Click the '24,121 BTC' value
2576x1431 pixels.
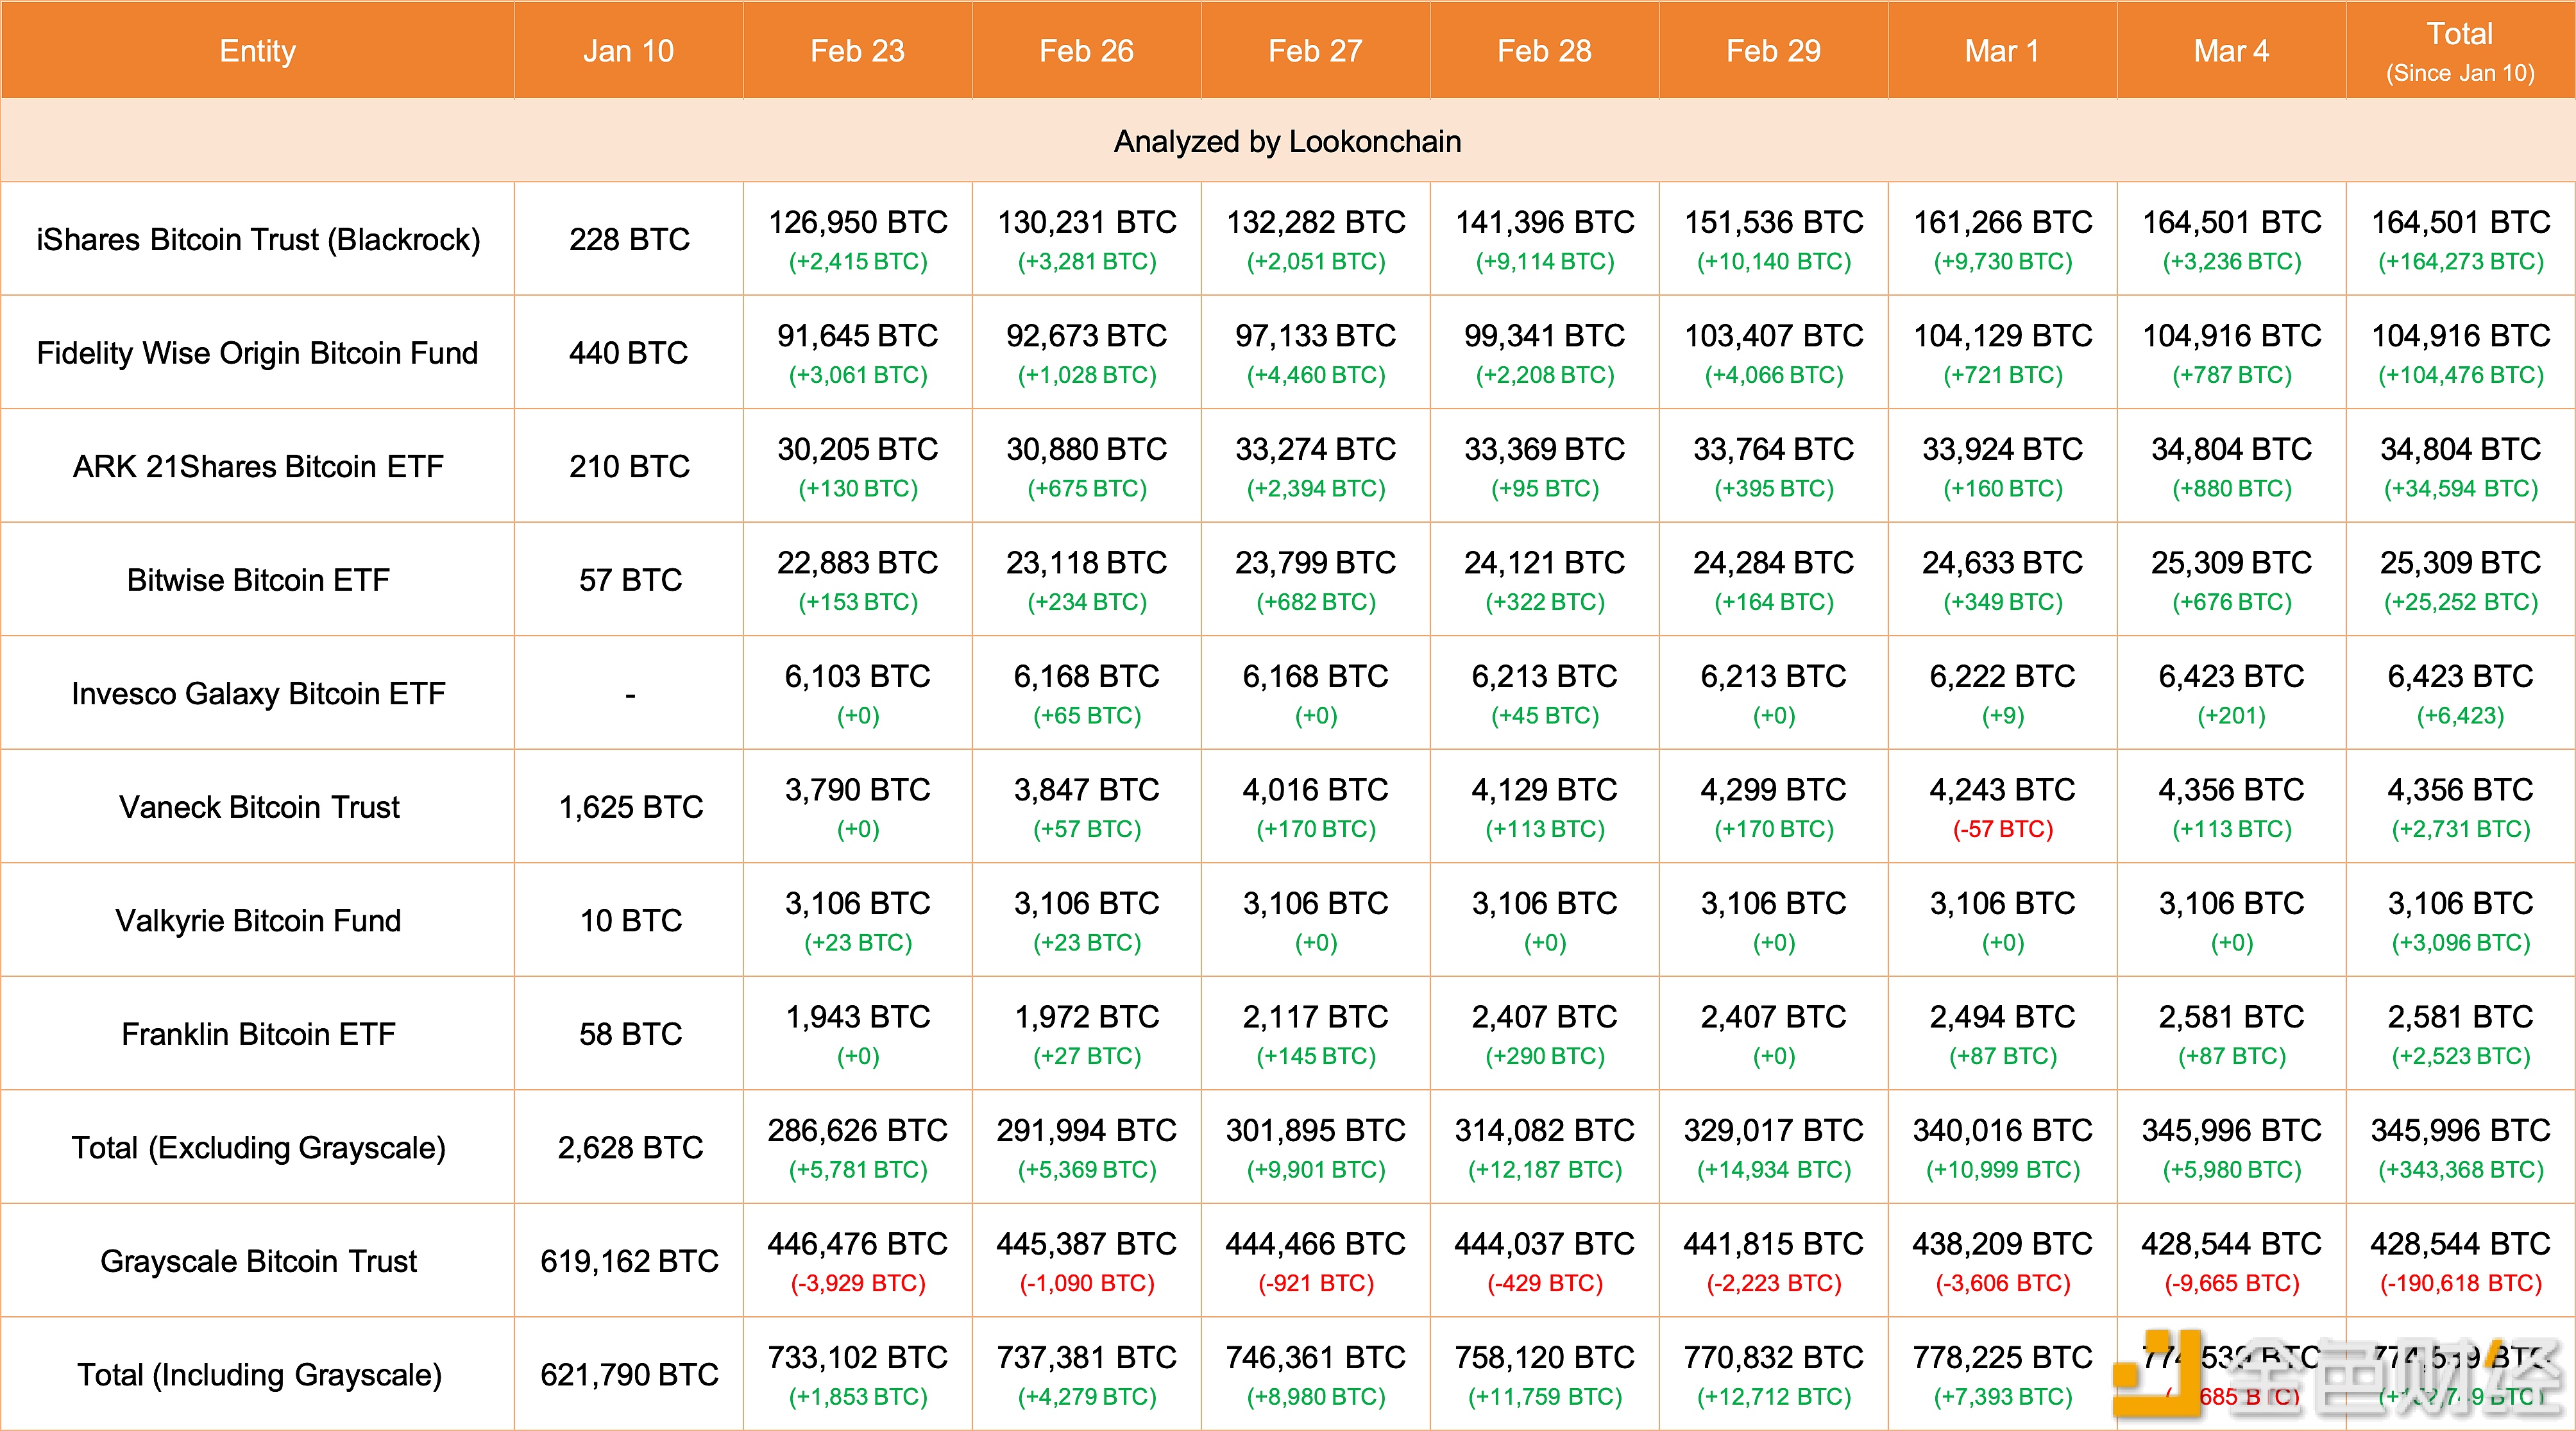pyautogui.click(x=1544, y=562)
